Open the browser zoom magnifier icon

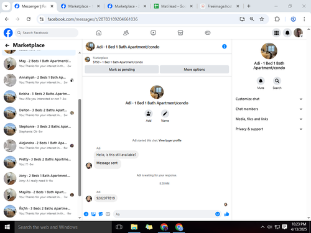pos(252,19)
